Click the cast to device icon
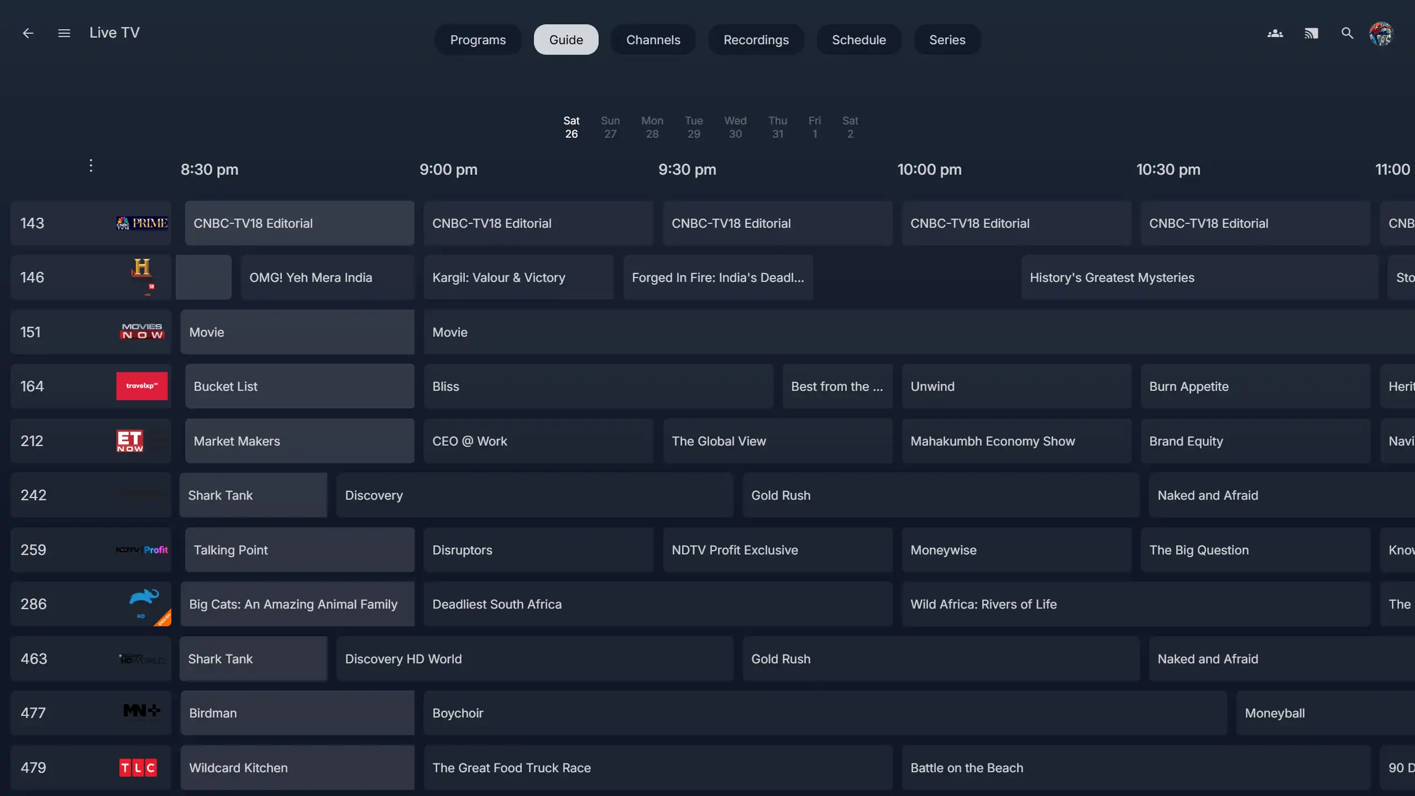Viewport: 1415px width, 796px height. pyautogui.click(x=1311, y=34)
